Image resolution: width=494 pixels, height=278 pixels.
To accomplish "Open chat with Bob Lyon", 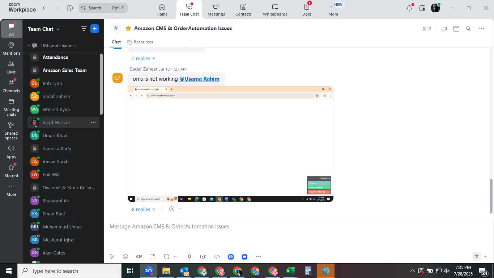I will [63, 83].
